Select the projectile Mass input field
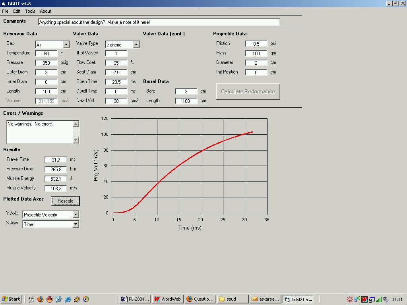 256,53
